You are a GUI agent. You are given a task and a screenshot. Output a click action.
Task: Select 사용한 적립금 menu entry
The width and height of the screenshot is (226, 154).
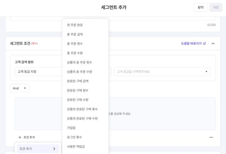[76, 146]
